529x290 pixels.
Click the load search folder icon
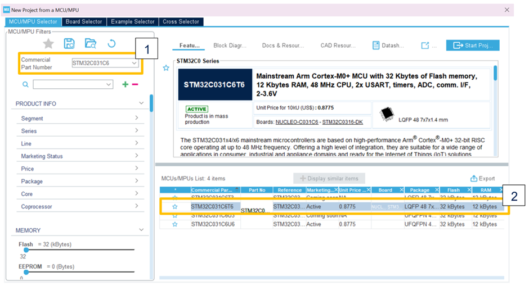point(91,43)
